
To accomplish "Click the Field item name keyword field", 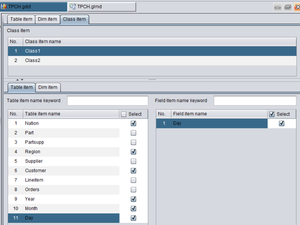I will click(255, 101).
